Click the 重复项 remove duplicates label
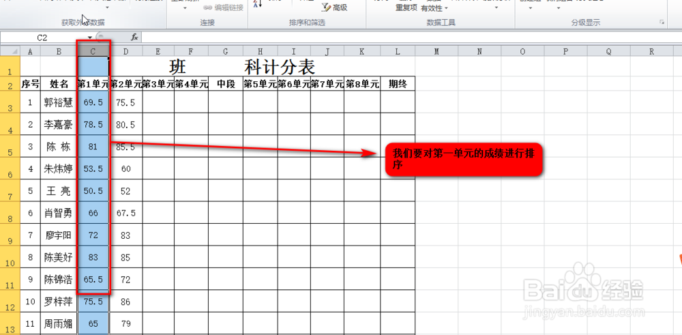 [406, 8]
